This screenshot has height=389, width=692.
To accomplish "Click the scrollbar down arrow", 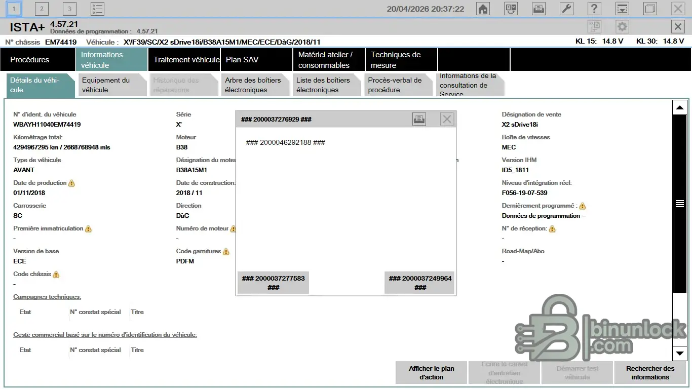I will [x=679, y=353].
